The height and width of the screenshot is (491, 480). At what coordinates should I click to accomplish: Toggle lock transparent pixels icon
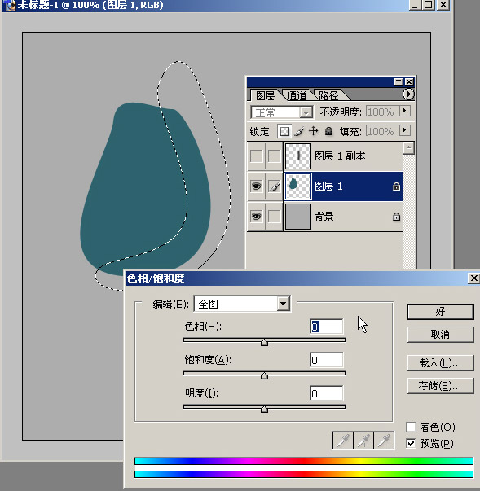coord(284,131)
